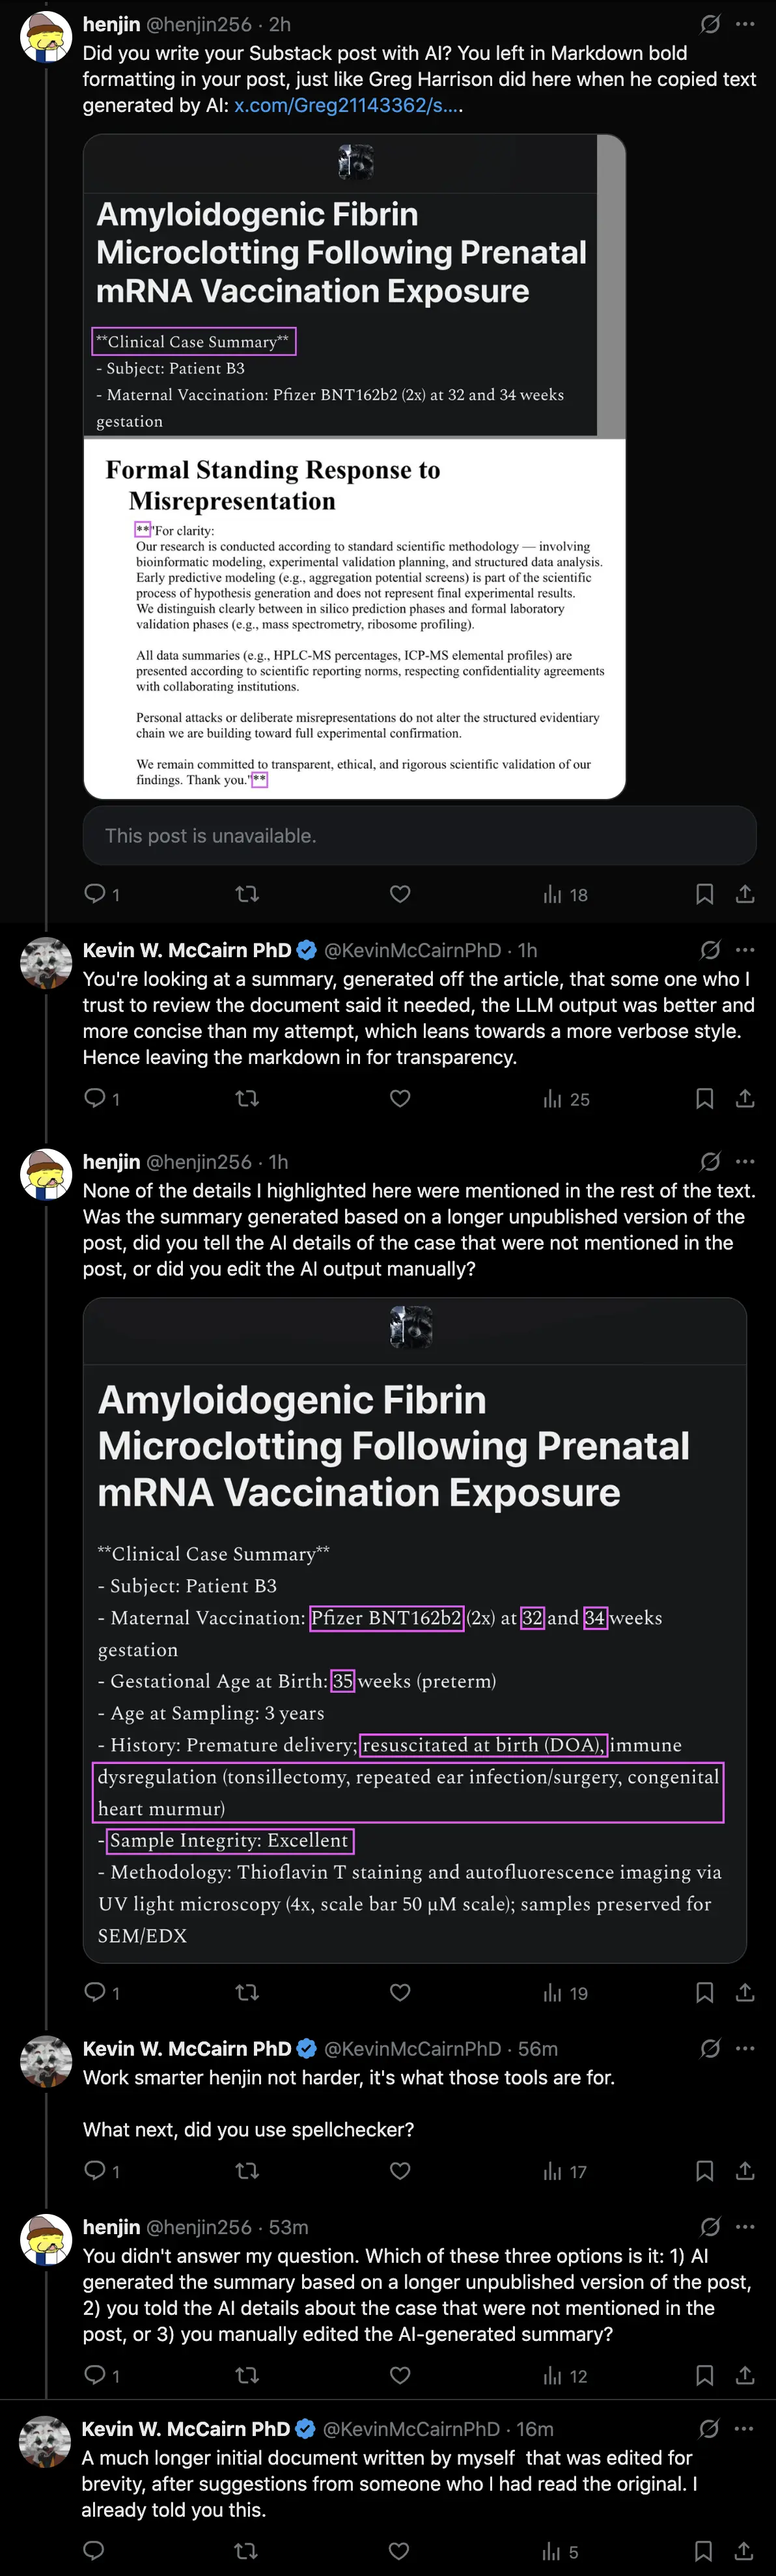
Task: Open the x.com/Greg21143362 link
Action: (348, 105)
